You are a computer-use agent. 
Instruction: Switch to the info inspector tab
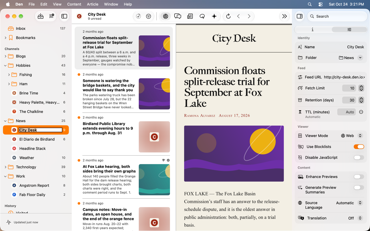pyautogui.click(x=312, y=29)
